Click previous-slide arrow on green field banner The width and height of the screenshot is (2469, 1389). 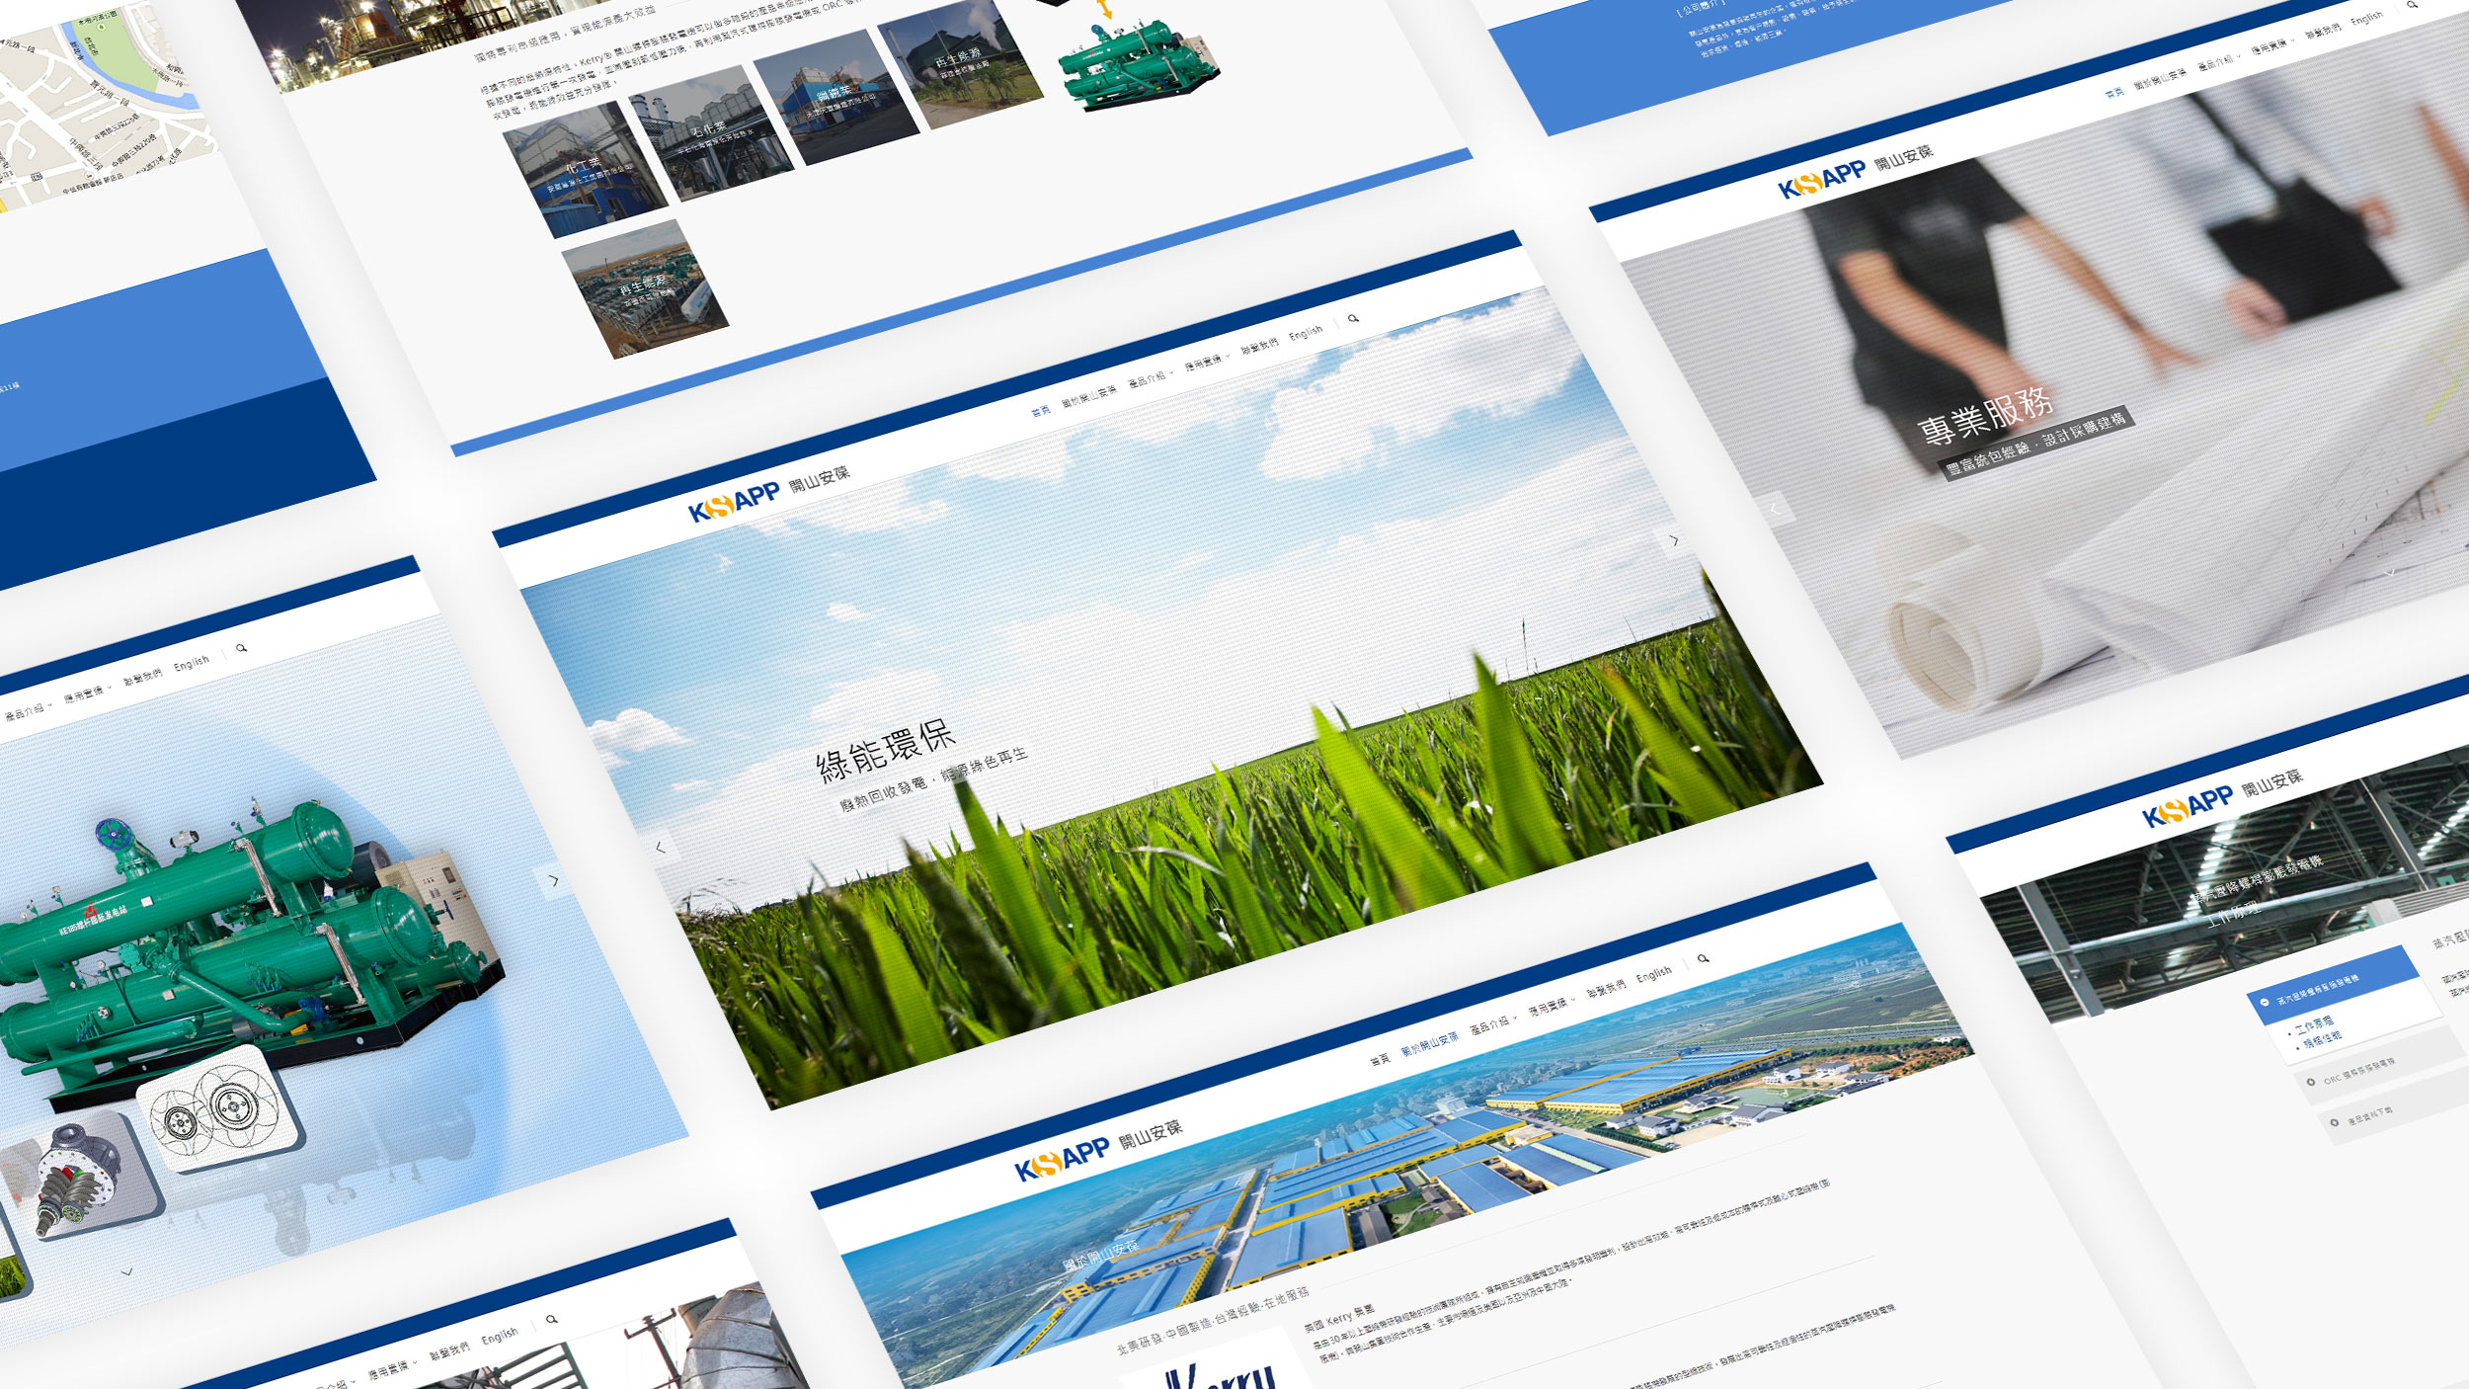pyautogui.click(x=660, y=847)
